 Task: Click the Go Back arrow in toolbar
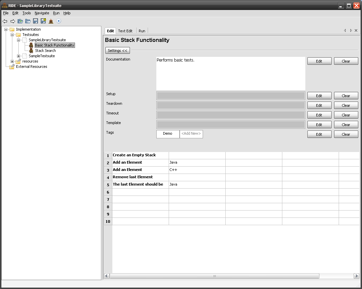coord(5,21)
